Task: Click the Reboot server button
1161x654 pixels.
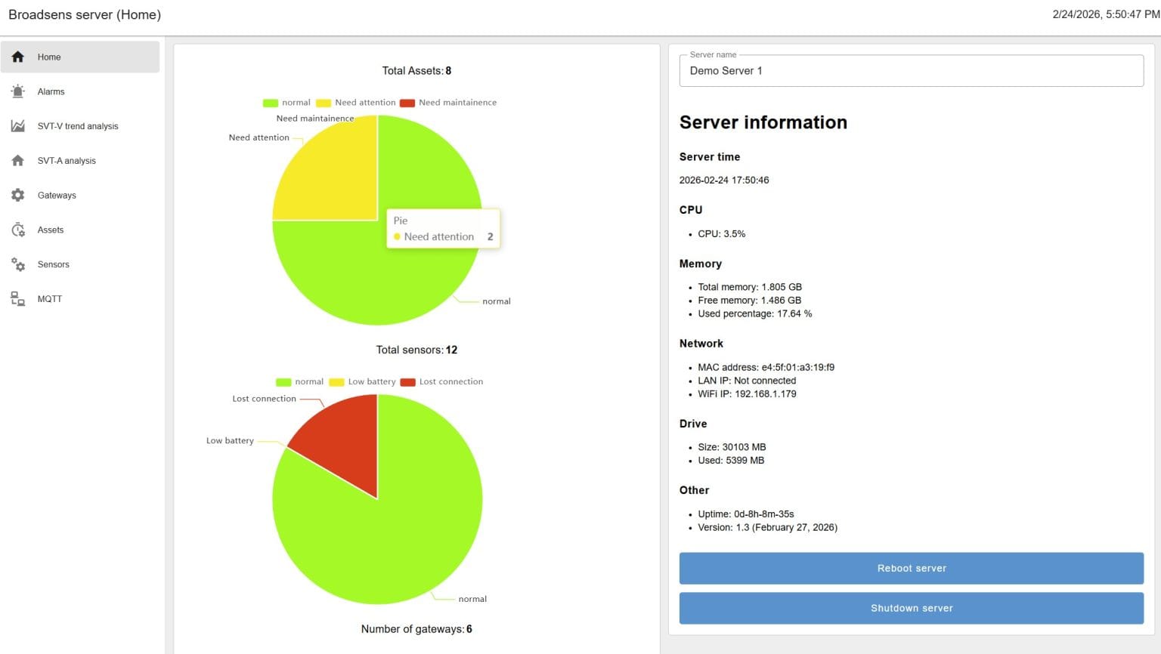Action: [911, 568]
